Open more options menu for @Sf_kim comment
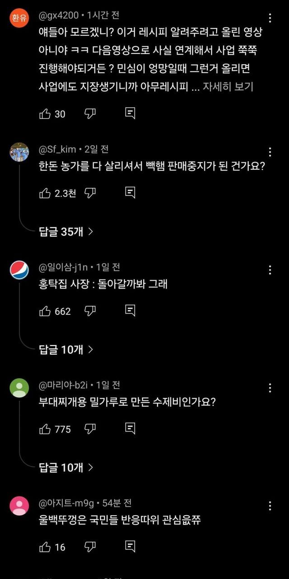This screenshot has height=579, width=289. (x=270, y=152)
